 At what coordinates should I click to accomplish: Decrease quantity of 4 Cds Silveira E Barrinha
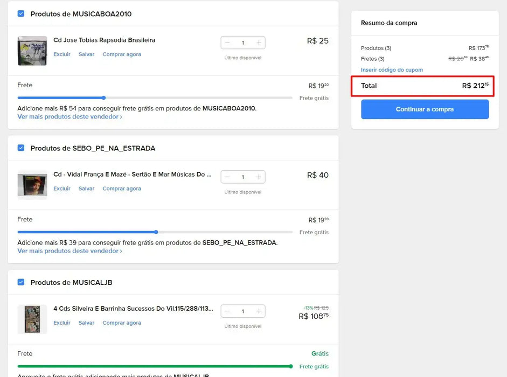tap(227, 311)
